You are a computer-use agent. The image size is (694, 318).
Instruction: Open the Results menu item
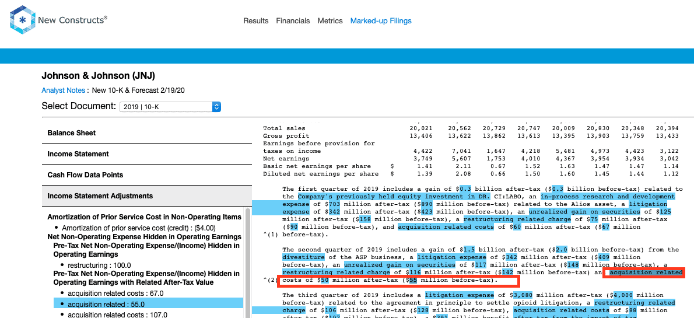(256, 21)
